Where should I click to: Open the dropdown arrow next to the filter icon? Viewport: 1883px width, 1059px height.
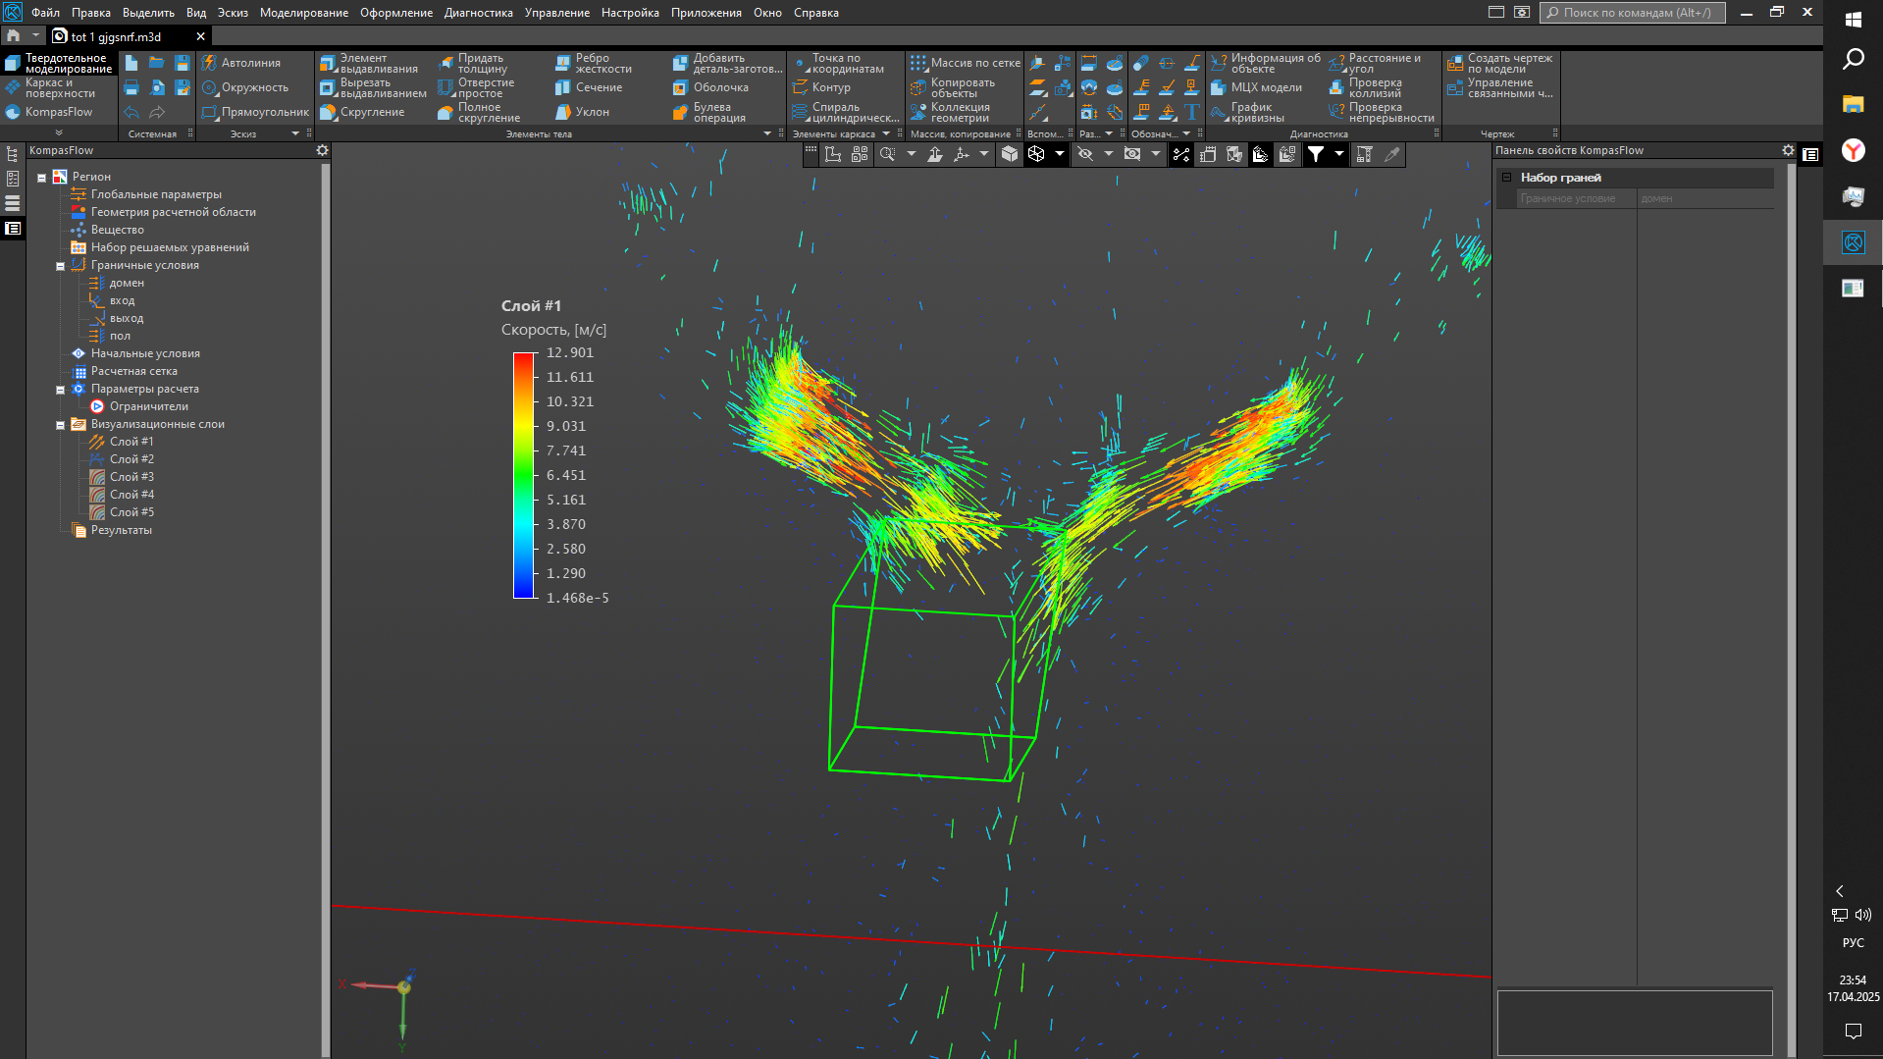1338,154
